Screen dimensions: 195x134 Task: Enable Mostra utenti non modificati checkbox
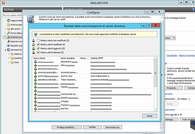38,40
